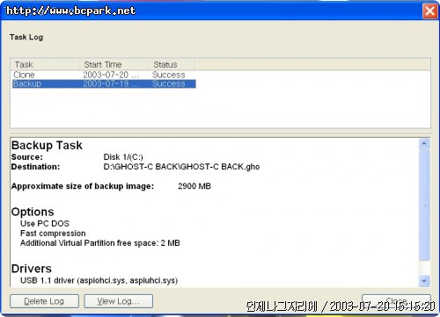Click the details pane scroll up arrow
The height and width of the screenshot is (317, 440).
[x=424, y=144]
